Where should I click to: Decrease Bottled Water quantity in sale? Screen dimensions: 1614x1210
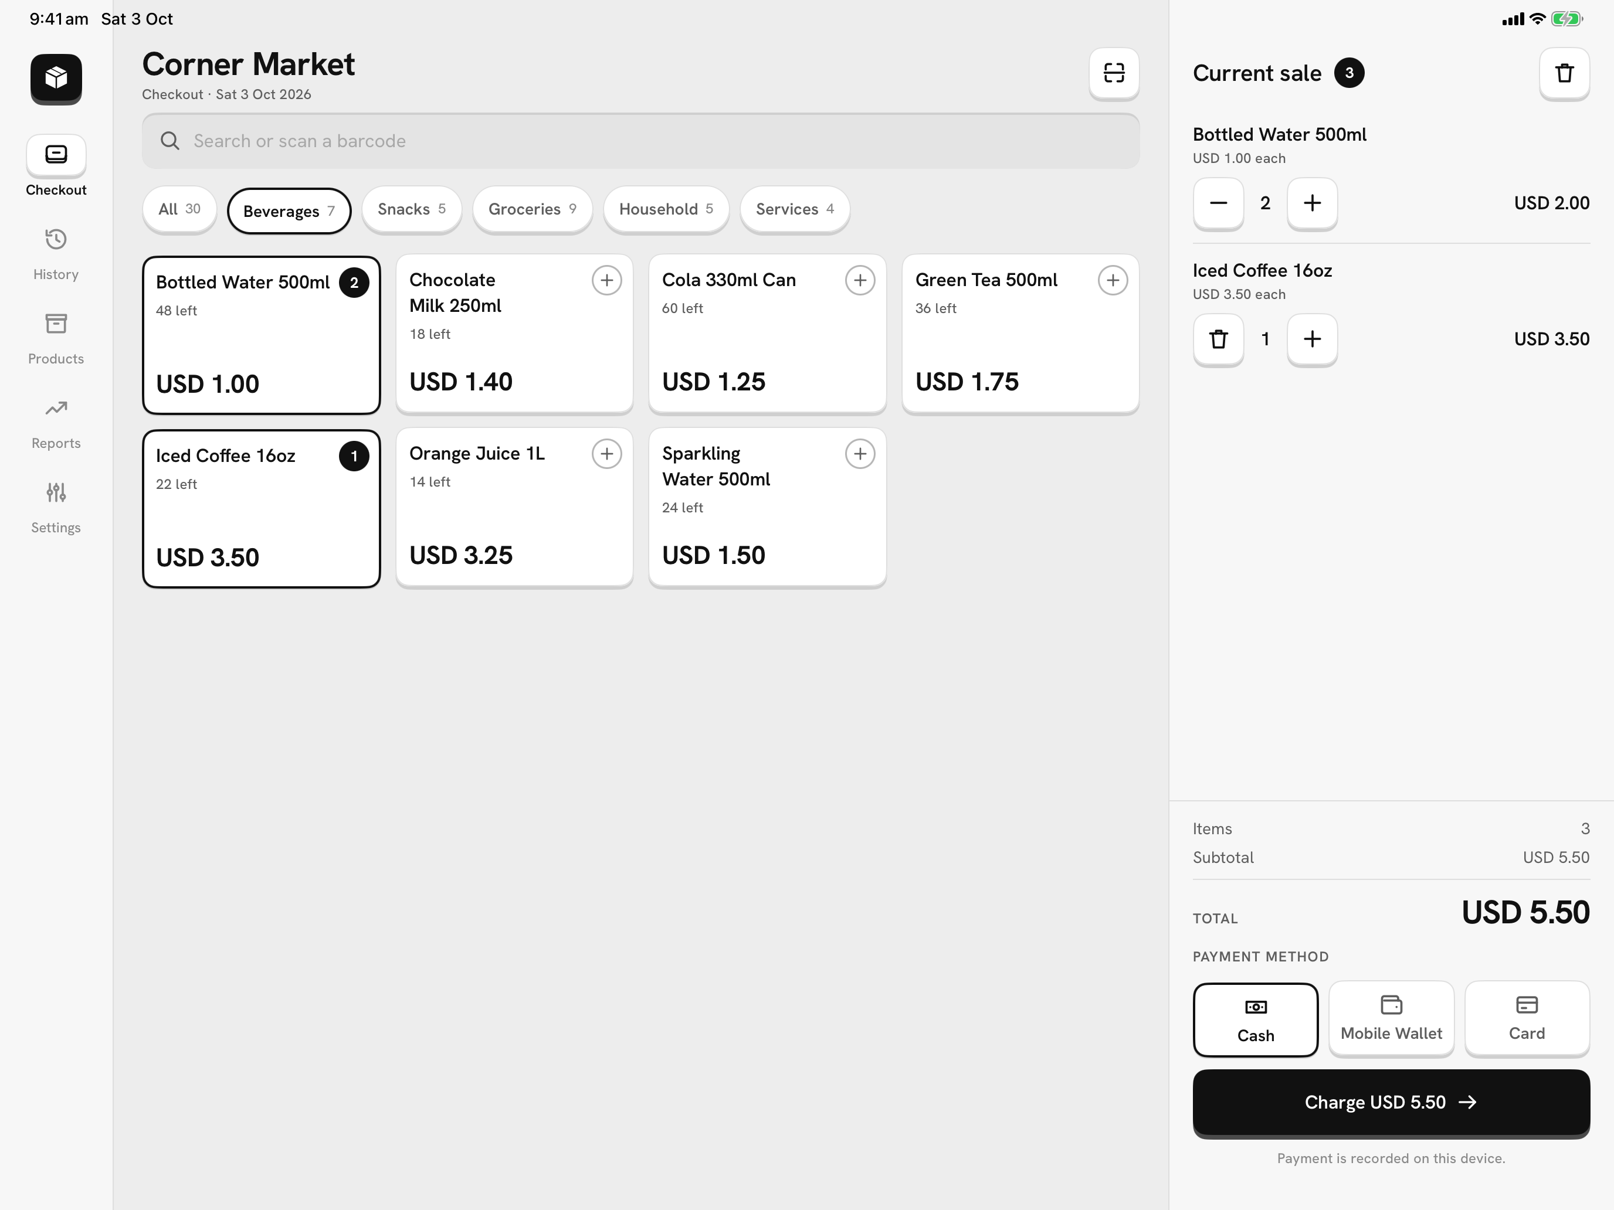point(1218,203)
